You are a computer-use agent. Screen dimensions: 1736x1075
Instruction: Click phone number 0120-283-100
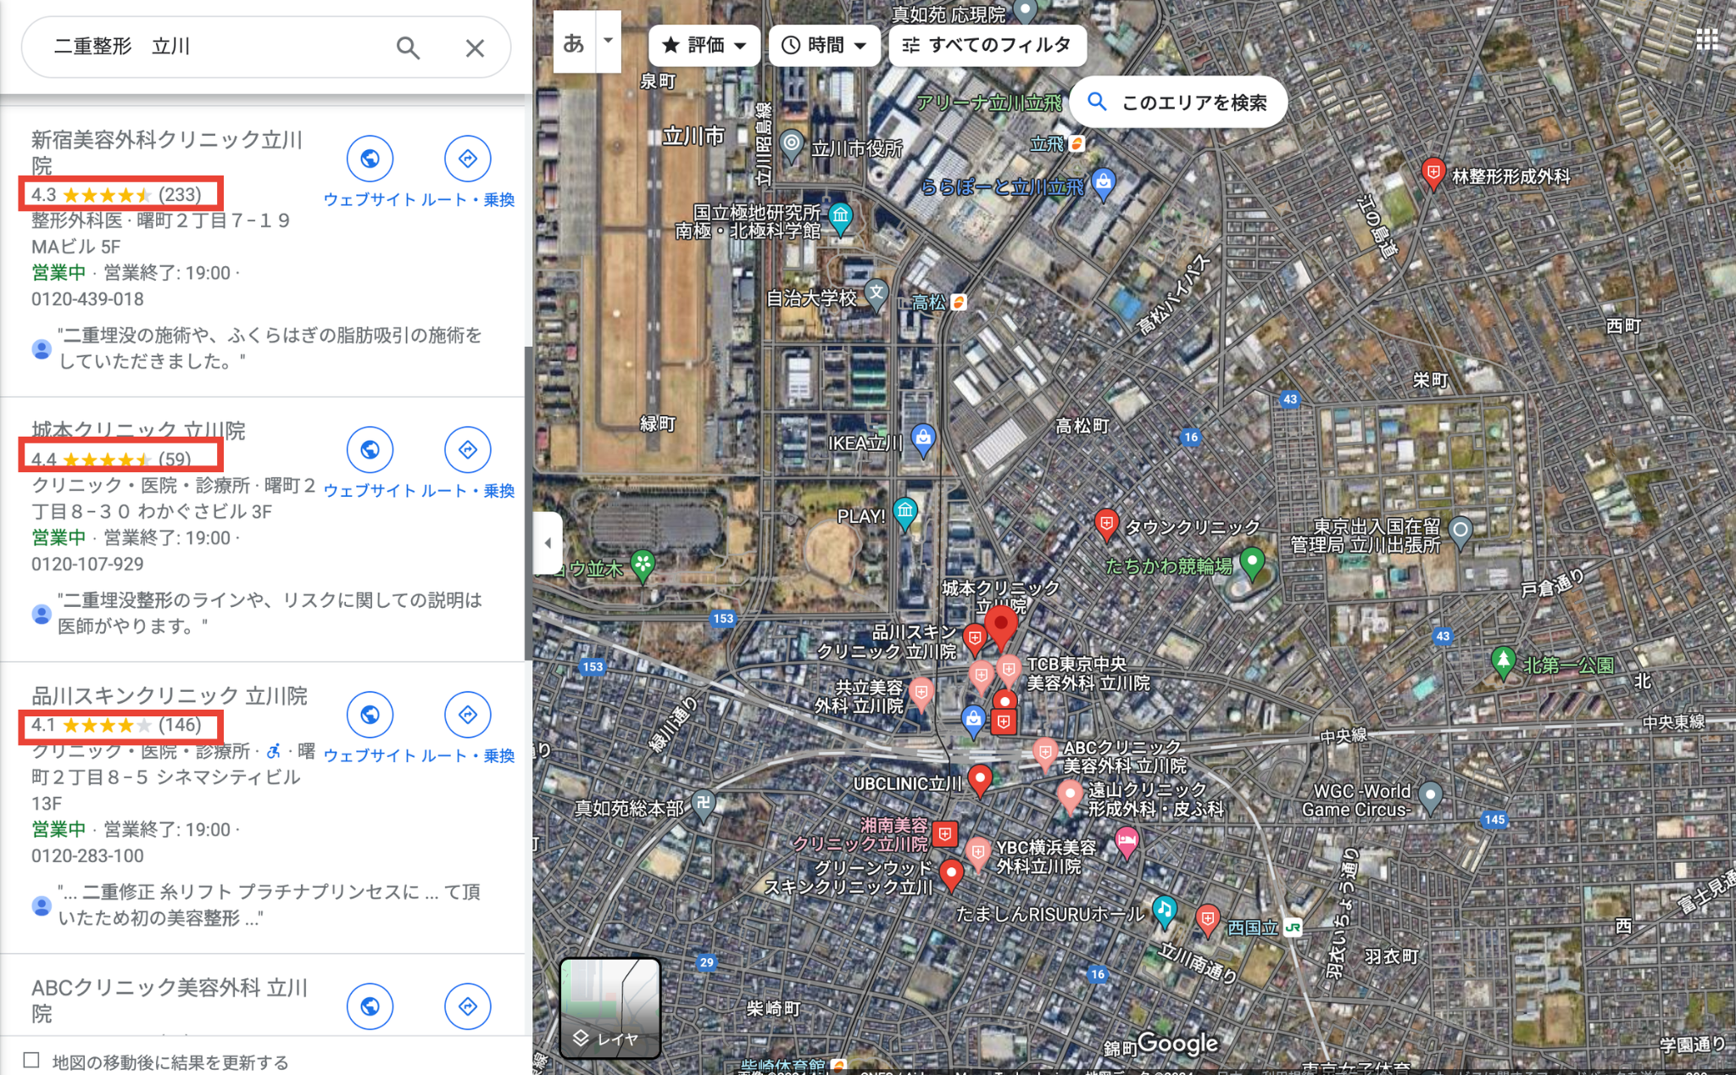point(87,855)
